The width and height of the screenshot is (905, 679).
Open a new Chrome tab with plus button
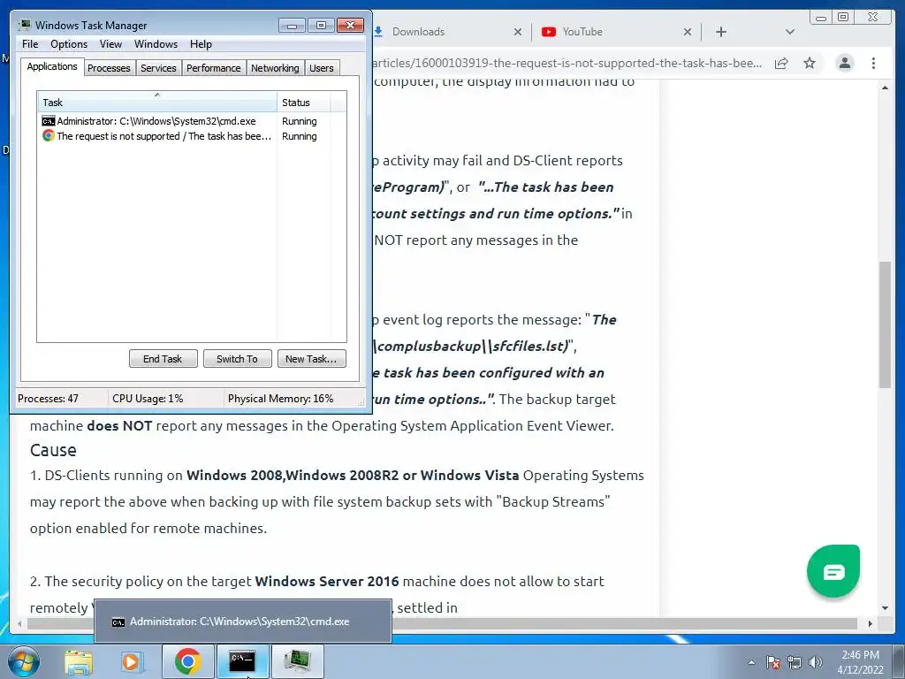721,33
